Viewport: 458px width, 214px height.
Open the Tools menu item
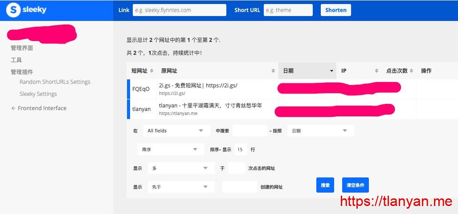(x=16, y=60)
